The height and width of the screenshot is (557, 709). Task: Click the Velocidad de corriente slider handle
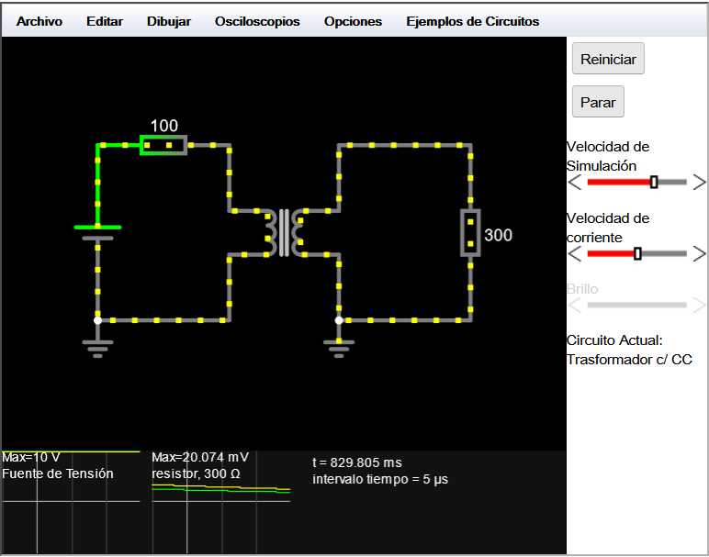point(637,253)
